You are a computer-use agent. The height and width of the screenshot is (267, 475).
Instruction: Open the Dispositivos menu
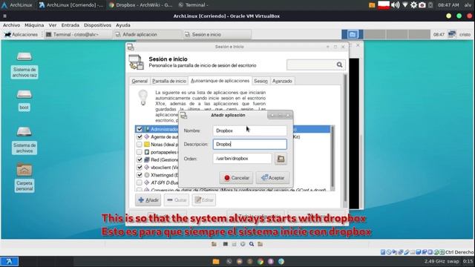[x=97, y=25]
